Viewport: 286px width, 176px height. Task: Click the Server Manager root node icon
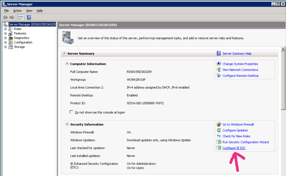coord(5,24)
